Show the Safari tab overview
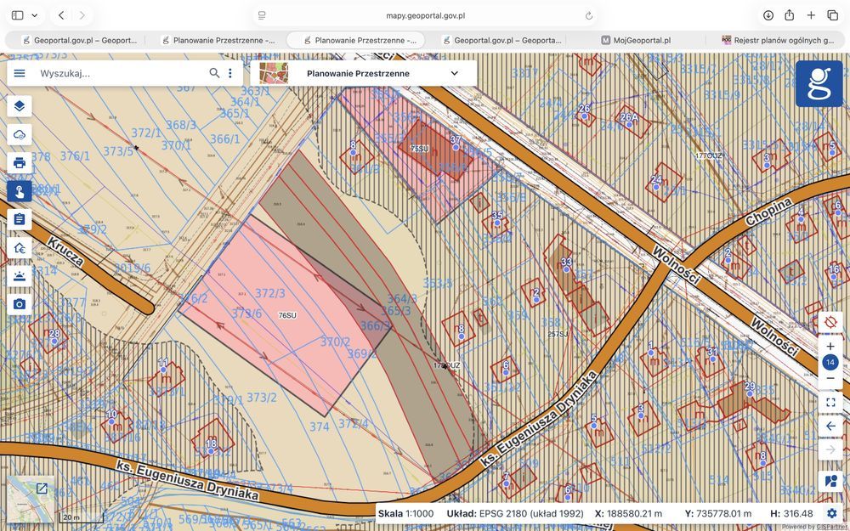This screenshot has width=850, height=531. 832,15
